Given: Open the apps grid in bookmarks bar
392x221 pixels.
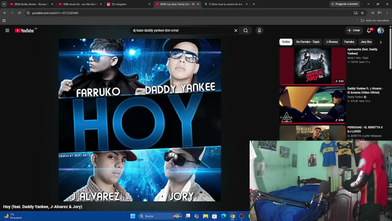Looking at the screenshot, I should (x=4, y=21).
